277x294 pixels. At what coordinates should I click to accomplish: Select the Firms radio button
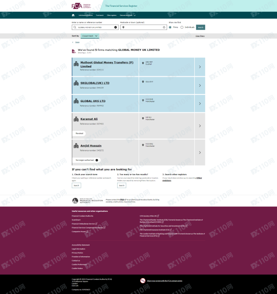click(170, 27)
